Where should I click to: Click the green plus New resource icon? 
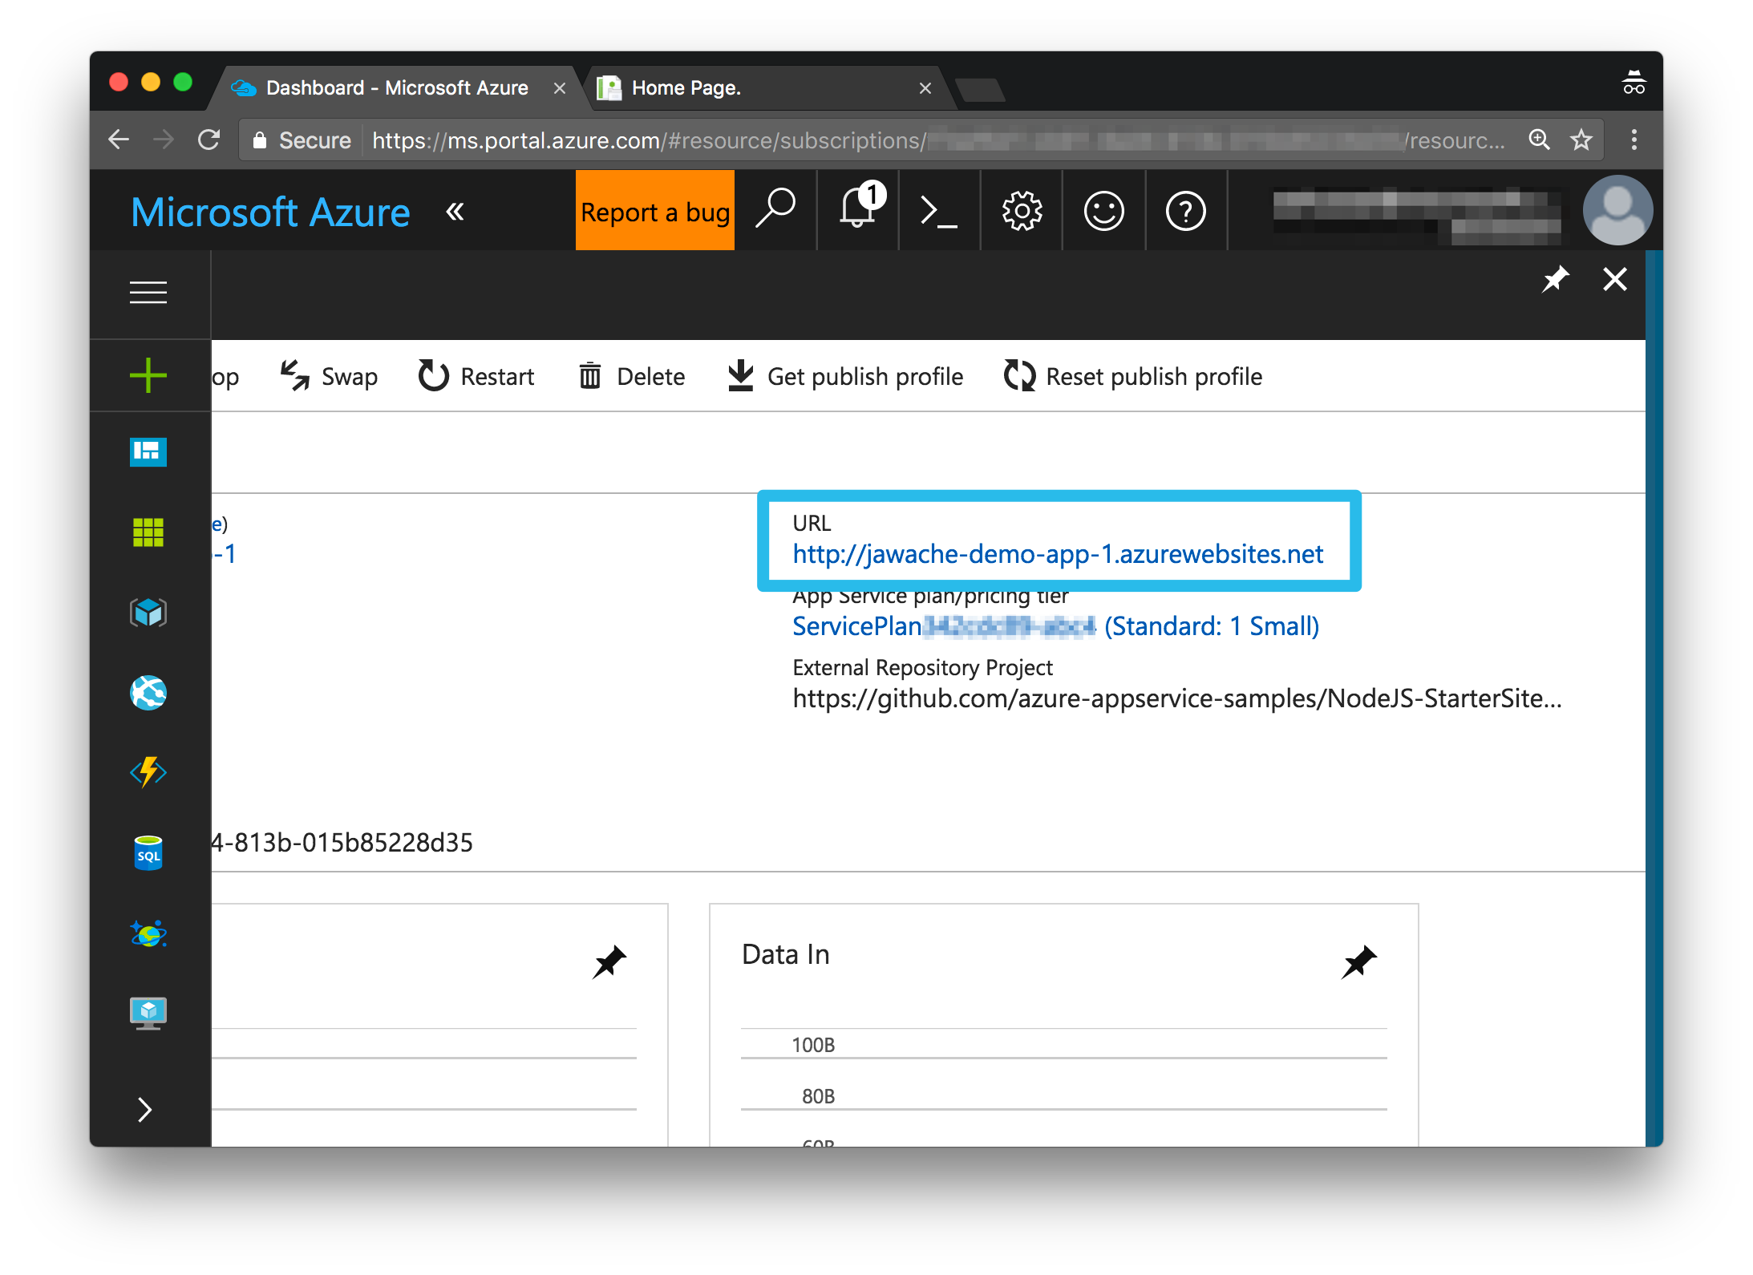pos(148,375)
